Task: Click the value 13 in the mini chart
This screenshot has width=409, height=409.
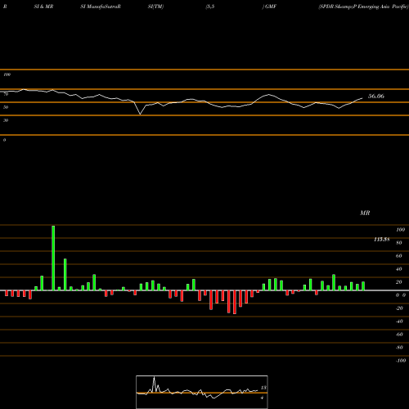Action: 263,388
